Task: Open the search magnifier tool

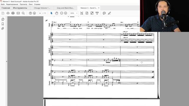Action: pos(23,13)
